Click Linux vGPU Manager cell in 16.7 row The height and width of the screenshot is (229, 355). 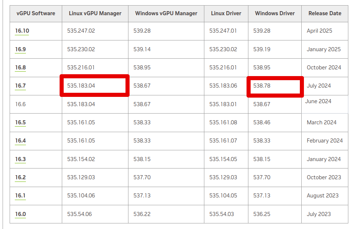pos(81,86)
